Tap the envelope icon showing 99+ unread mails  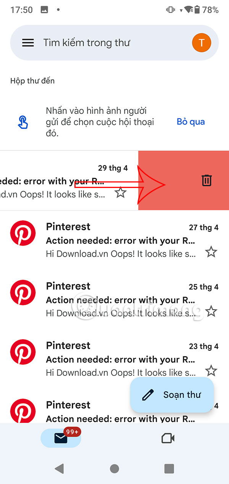click(x=61, y=438)
